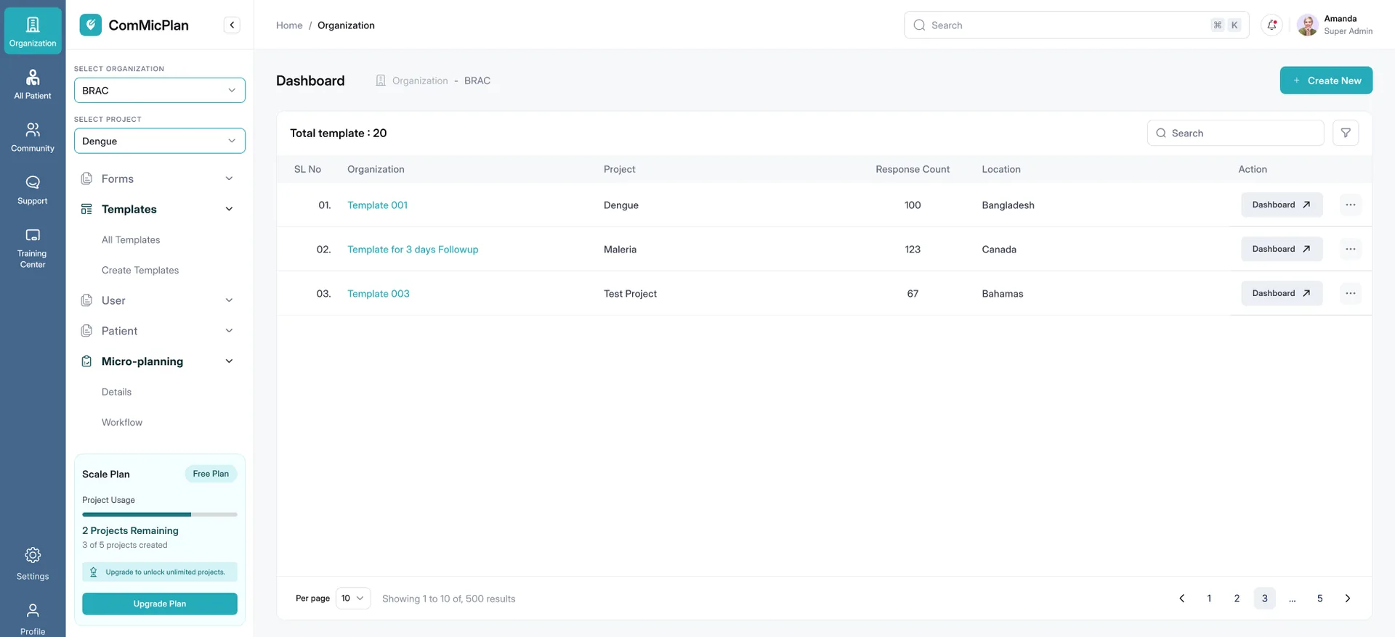This screenshot has width=1395, height=637.
Task: Collapse the sidebar with the back chevron
Action: tap(232, 25)
